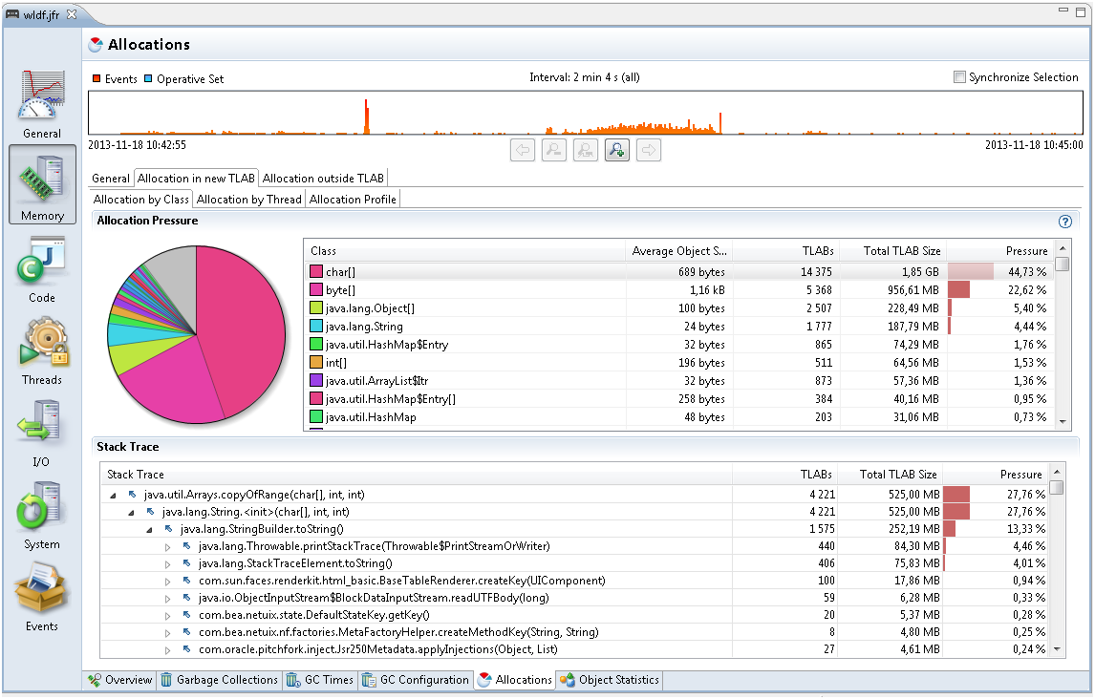This screenshot has height=699, width=1095.
Task: Select the Allocation by Thread tab
Action: [248, 200]
